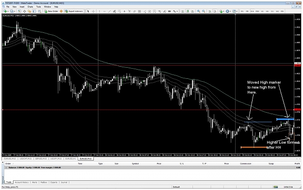The width and height of the screenshot is (303, 190).
Task: Toggle the Data Window icon
Action: 25,12
